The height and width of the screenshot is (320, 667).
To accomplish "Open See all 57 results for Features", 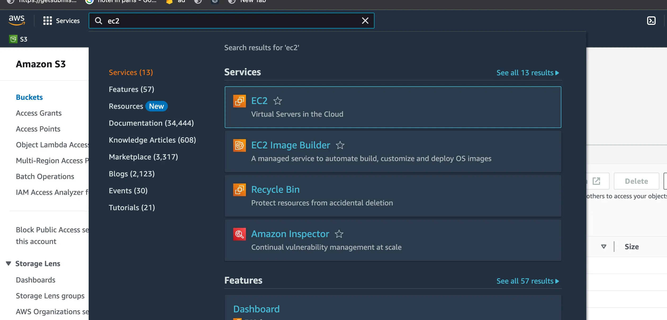I will pyautogui.click(x=527, y=281).
